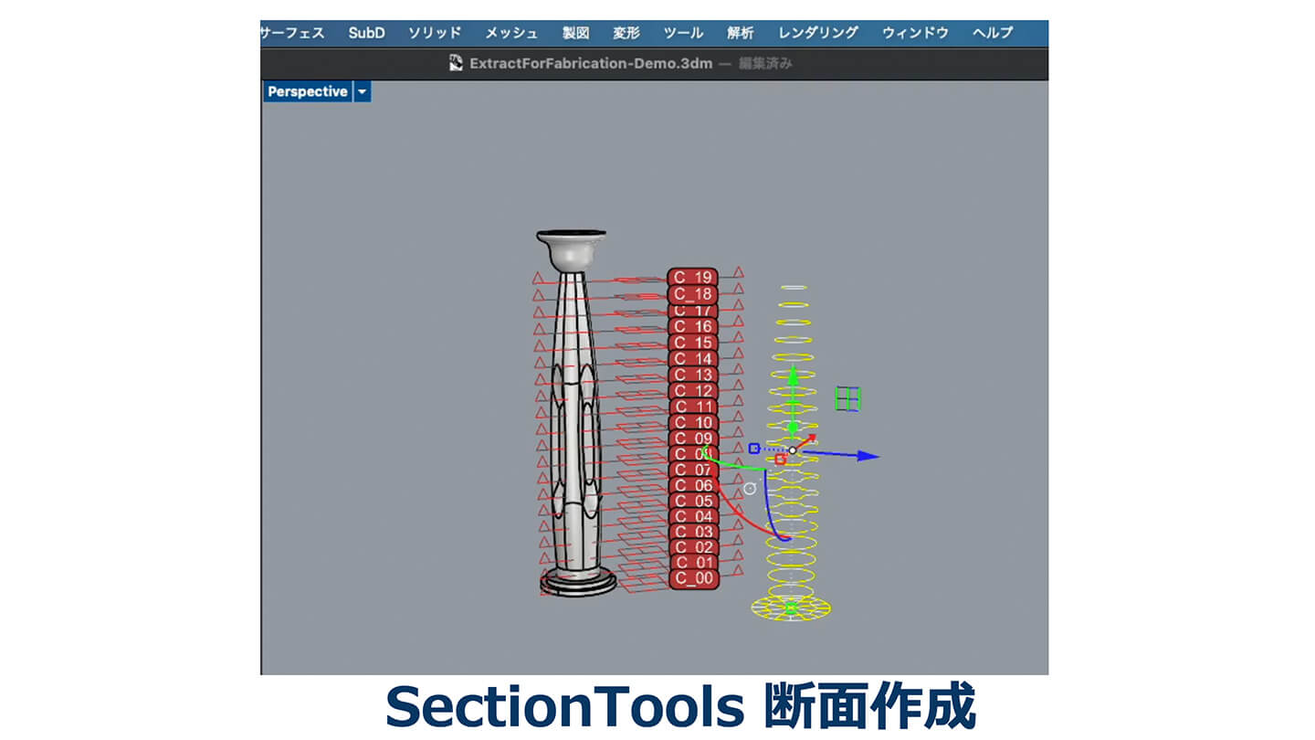
Task: Select the C_09 section label
Action: 692,439
